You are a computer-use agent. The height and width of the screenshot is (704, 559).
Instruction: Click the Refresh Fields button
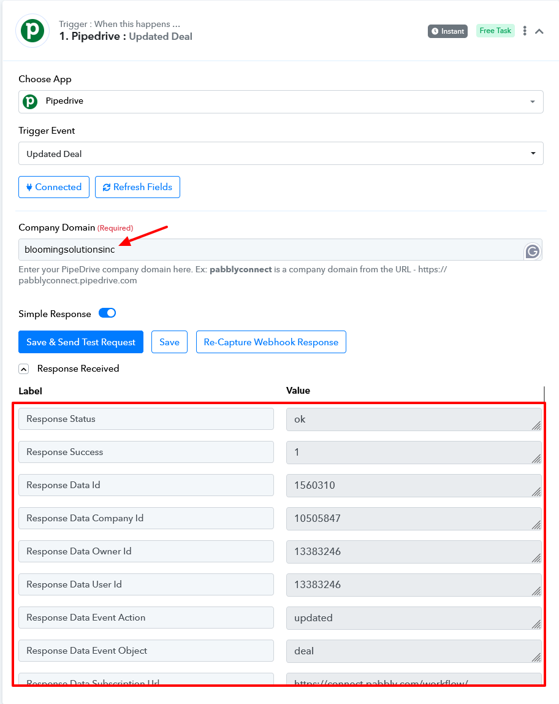(x=137, y=187)
